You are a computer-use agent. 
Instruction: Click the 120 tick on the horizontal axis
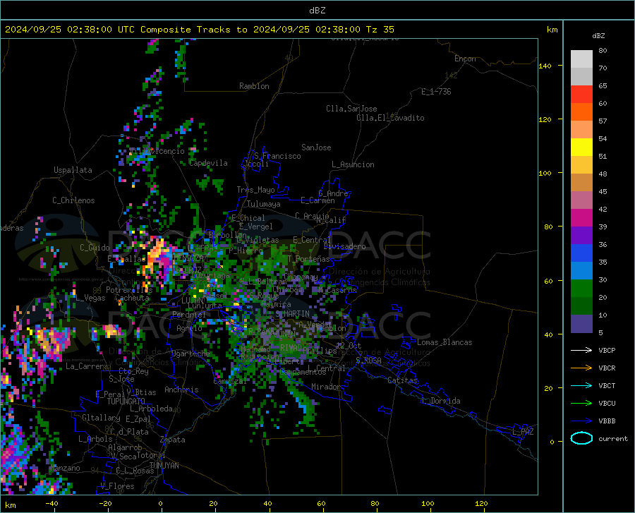[481, 503]
